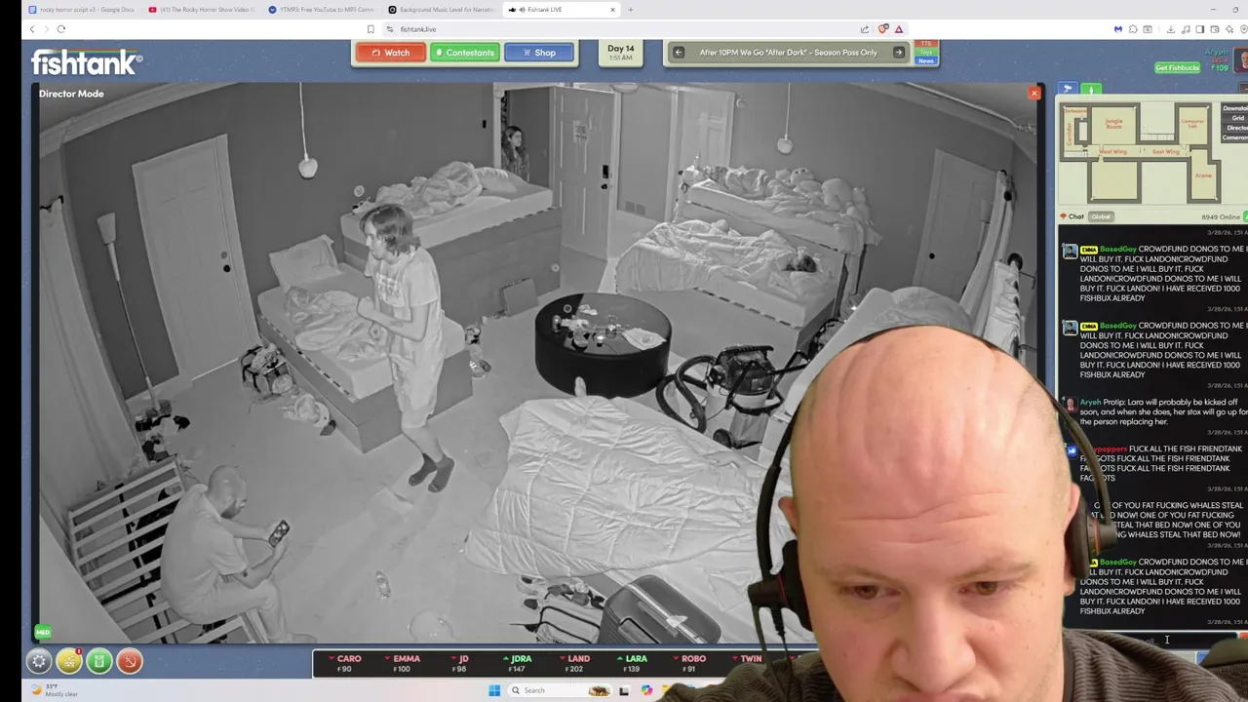Go to next announcement using right arrow
This screenshot has width=1248, height=702.
[899, 53]
